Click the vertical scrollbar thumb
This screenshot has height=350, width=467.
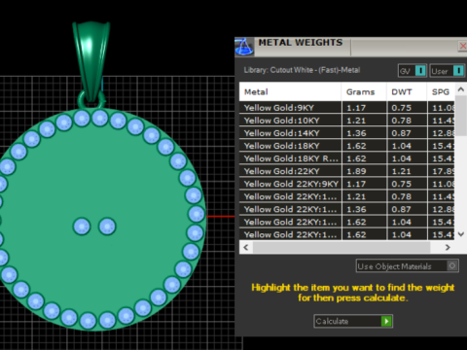point(461,116)
